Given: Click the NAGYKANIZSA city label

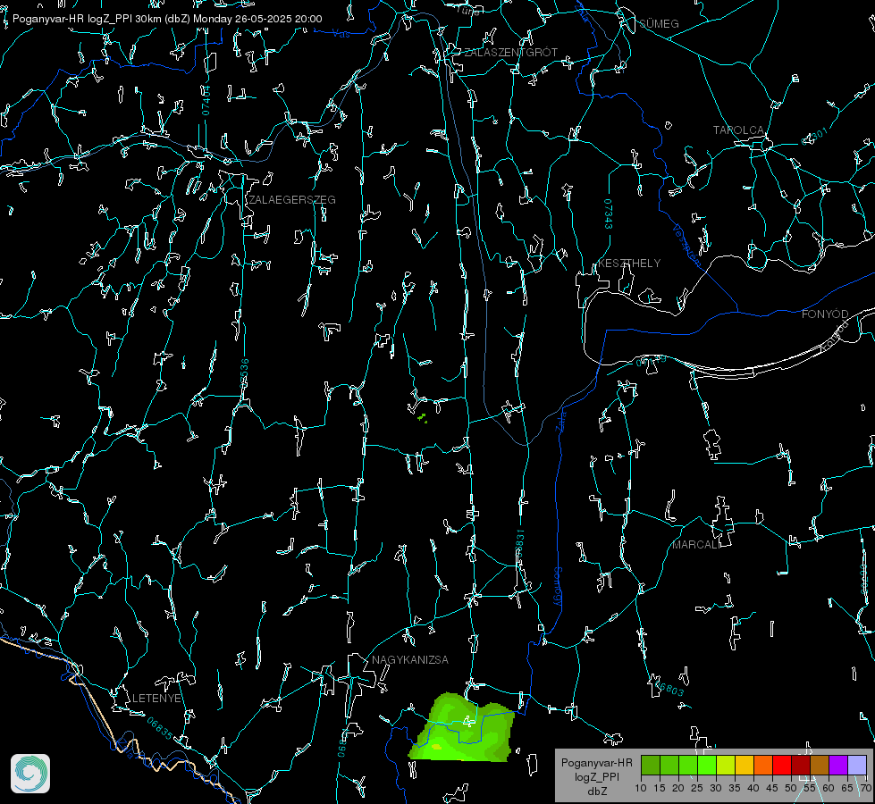Looking at the screenshot, I should tap(410, 659).
